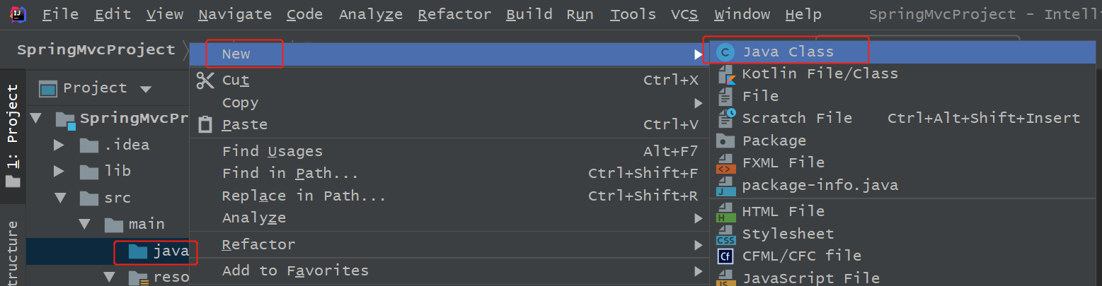The width and height of the screenshot is (1102, 286).
Task: Open the Refactor menu in menu bar
Action: (x=454, y=14)
